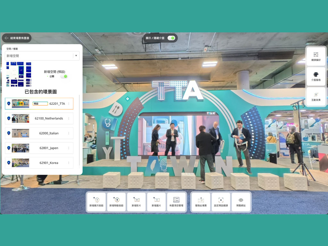Click the 已包含的環景圖 heading
Viewport: 328px width, 246px height.
coord(41,92)
